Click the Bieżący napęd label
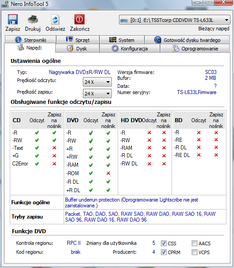234x268 pixels. pos(213,29)
